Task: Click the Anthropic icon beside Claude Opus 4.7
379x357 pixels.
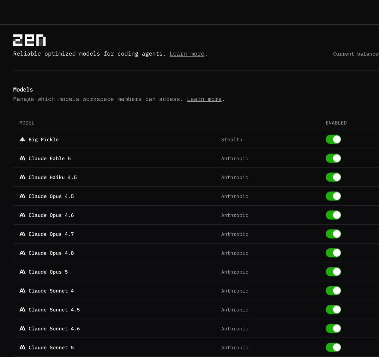Action: 22,234
